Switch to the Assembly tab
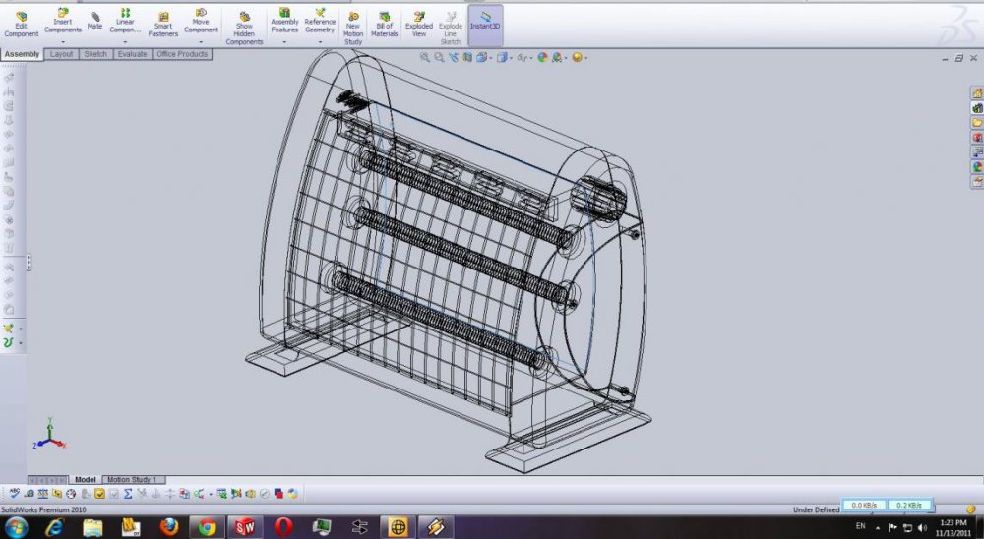 click(22, 54)
